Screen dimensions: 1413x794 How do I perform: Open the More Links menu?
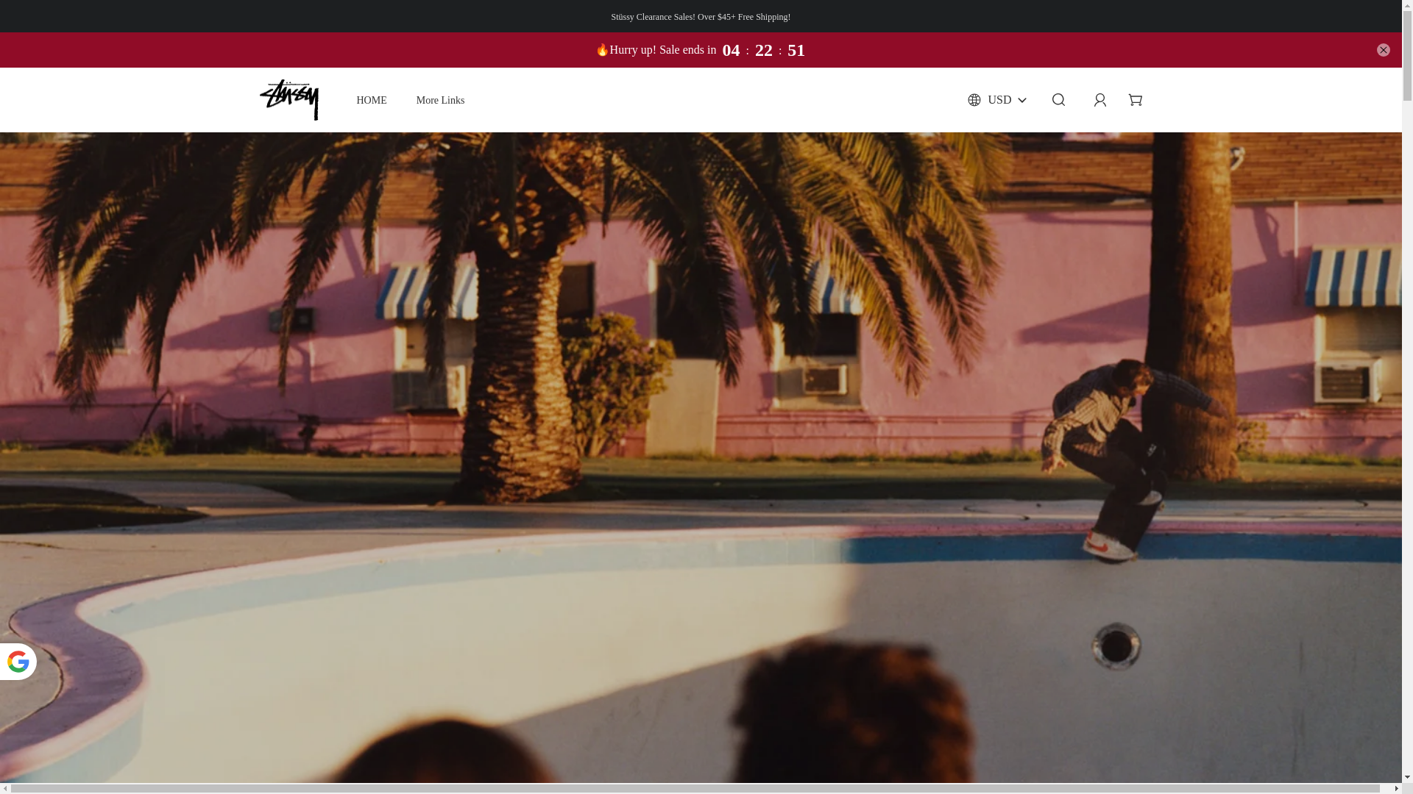pyautogui.click(x=440, y=101)
